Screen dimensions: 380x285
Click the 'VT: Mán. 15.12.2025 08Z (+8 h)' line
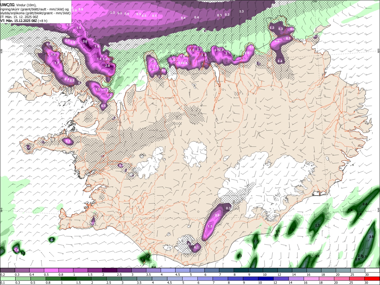[x=24, y=21]
